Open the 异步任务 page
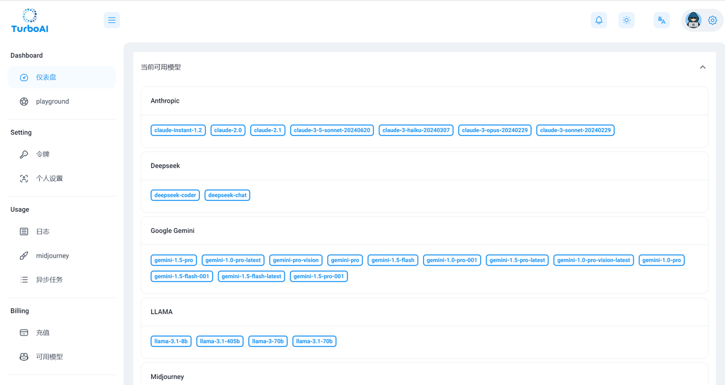This screenshot has width=725, height=385. coord(62,279)
